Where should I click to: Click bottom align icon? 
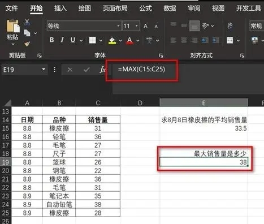coord(194,25)
